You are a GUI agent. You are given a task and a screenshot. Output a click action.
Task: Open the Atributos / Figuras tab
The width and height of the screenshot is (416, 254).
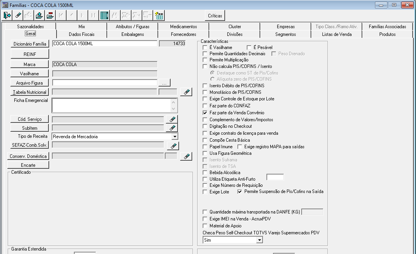point(133,27)
